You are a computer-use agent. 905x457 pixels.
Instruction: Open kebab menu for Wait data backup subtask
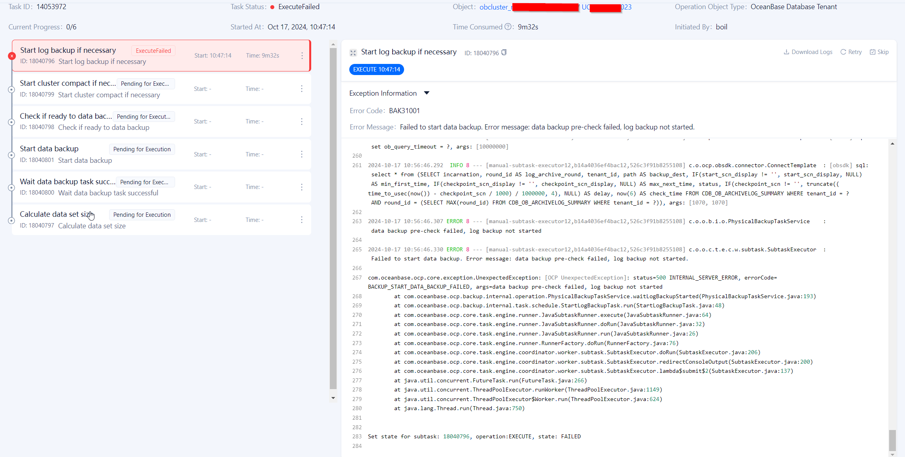pyautogui.click(x=302, y=187)
